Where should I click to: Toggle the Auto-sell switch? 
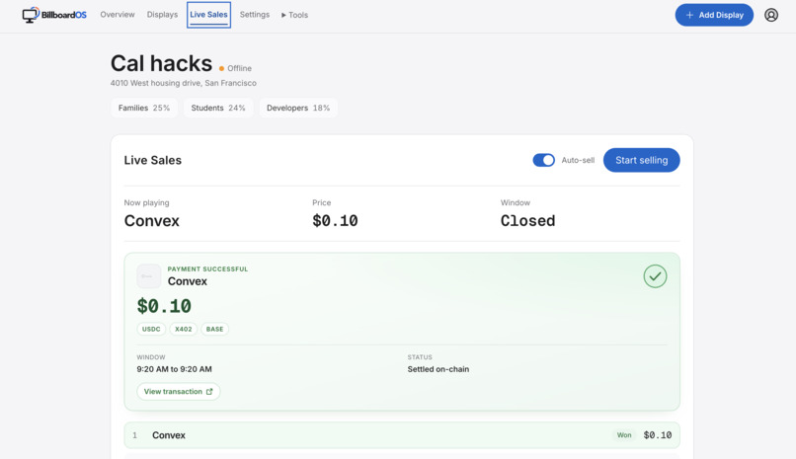coord(543,160)
